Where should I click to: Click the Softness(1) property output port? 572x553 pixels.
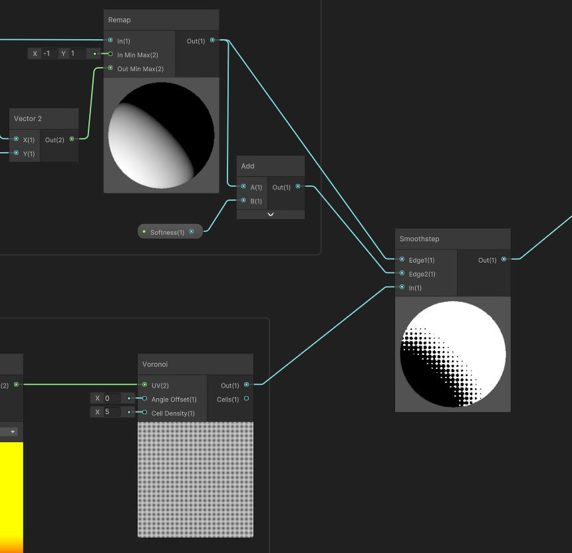(x=192, y=231)
